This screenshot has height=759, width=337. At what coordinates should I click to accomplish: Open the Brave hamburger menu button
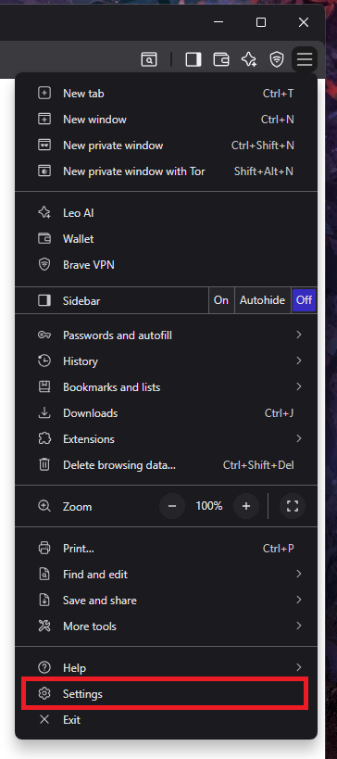coord(305,59)
